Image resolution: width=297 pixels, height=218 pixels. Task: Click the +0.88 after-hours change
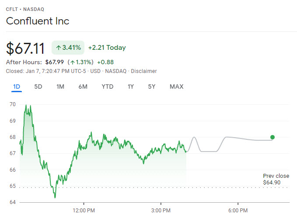coord(105,62)
